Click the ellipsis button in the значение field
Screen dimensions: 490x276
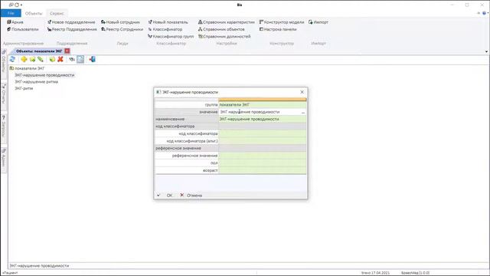[303, 112]
